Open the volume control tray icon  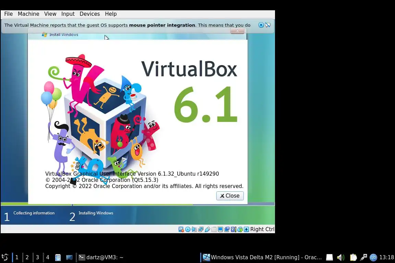point(340,257)
